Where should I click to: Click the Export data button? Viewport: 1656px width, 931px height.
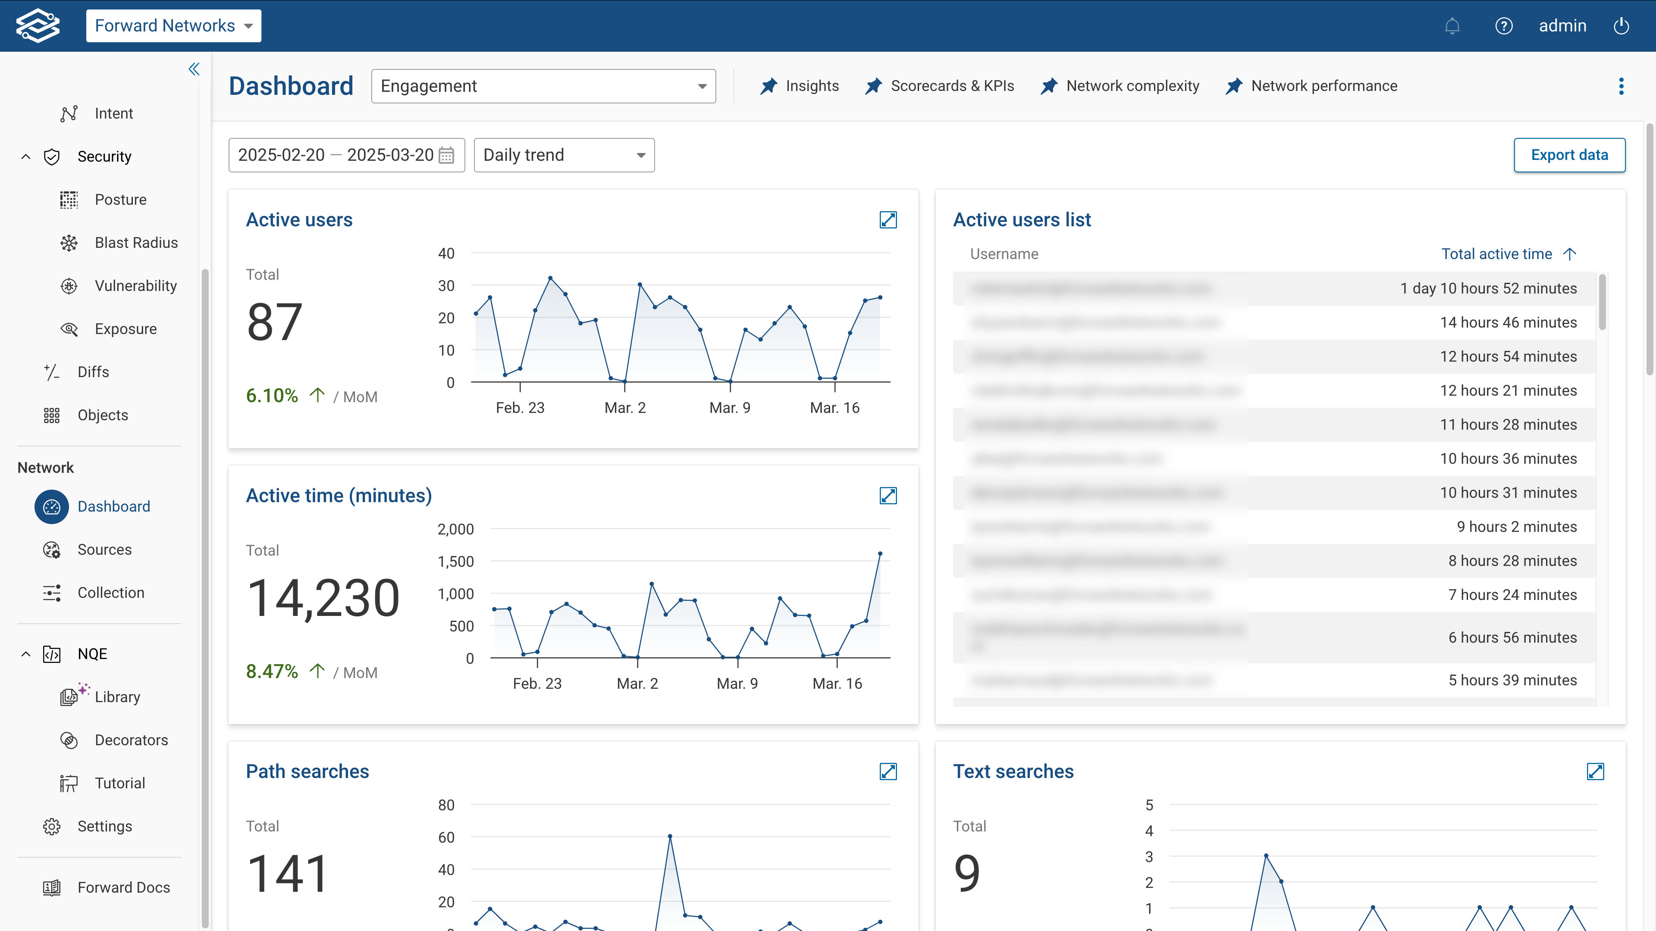[x=1569, y=155]
